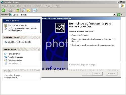Open the Forward button history dropdown arrow

point(14,10)
